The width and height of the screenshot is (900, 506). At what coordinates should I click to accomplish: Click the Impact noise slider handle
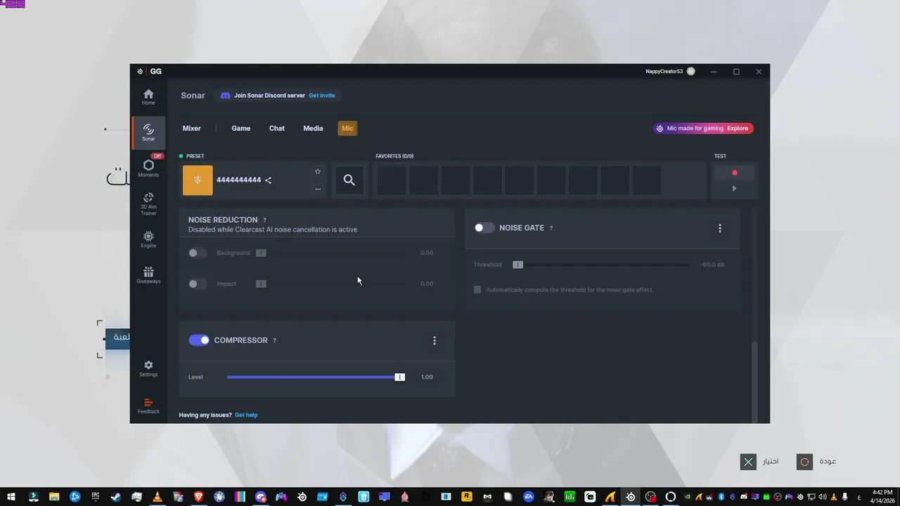point(261,284)
